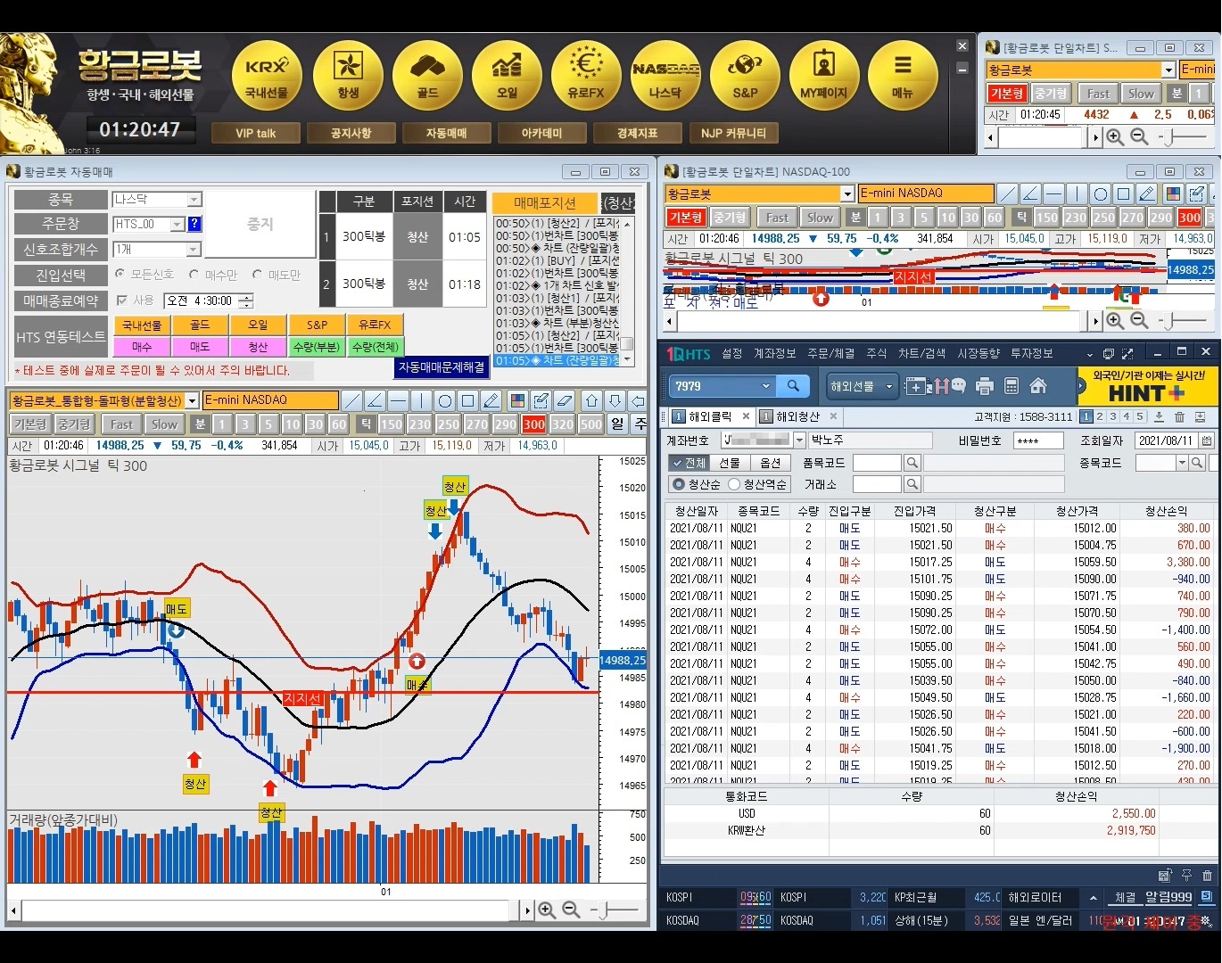Click trash icon in 1QHTS tab bar
This screenshot has height=963, width=1222.
click(x=1179, y=416)
